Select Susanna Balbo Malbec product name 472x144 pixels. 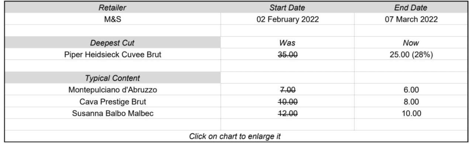[x=112, y=113]
